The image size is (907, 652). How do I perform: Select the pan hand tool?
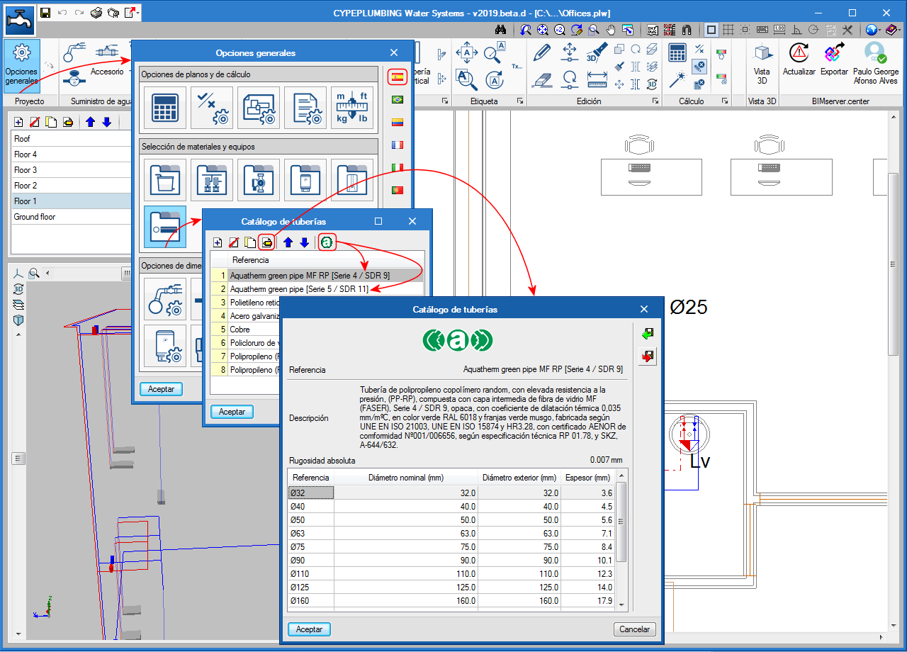[x=612, y=30]
